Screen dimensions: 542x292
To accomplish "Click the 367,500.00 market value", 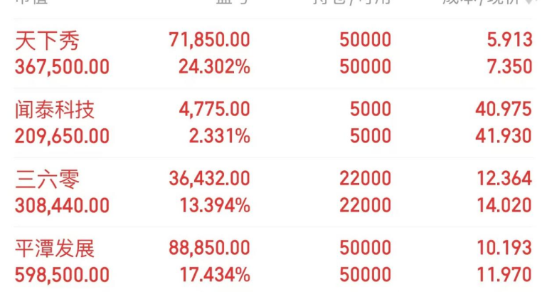I will pos(63,67).
